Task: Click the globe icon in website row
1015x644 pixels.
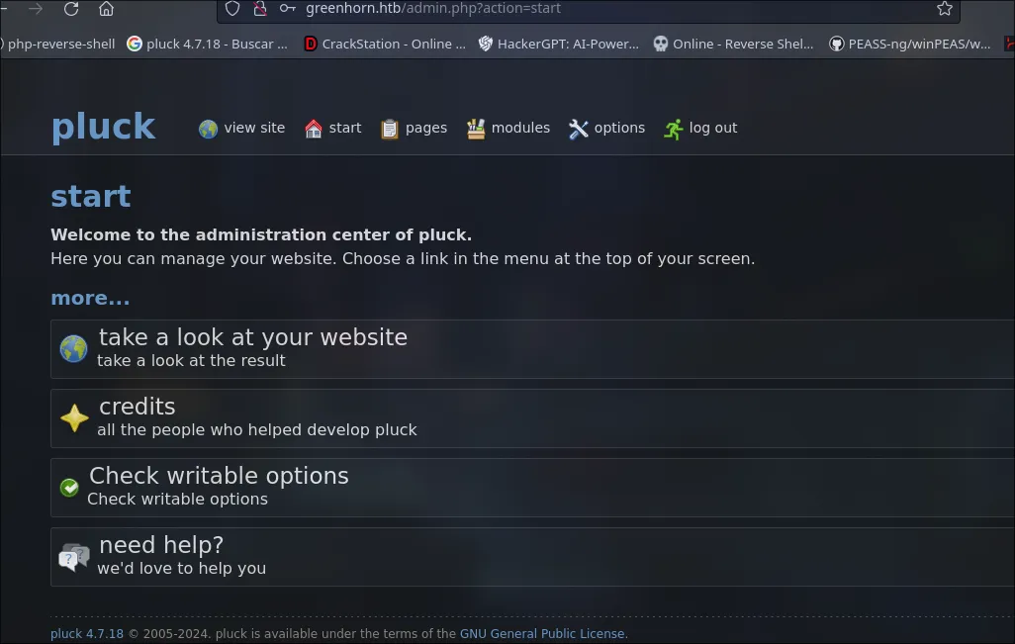Action: [x=74, y=349]
